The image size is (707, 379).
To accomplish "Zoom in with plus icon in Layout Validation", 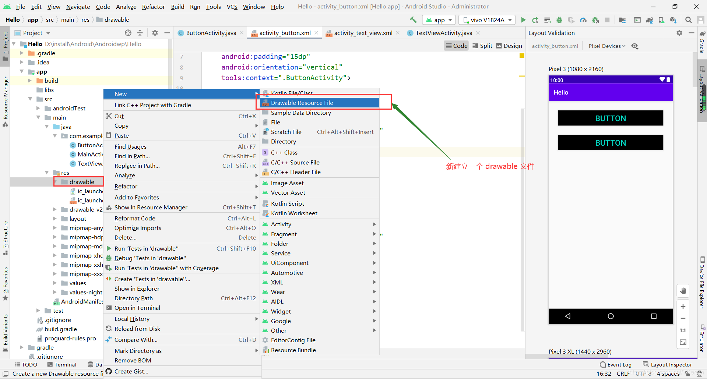I will click(x=683, y=307).
